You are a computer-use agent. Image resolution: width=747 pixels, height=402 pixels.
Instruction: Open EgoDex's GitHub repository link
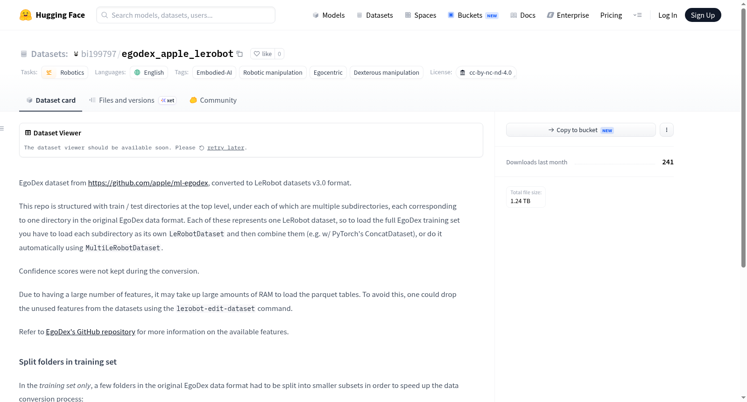click(x=91, y=332)
